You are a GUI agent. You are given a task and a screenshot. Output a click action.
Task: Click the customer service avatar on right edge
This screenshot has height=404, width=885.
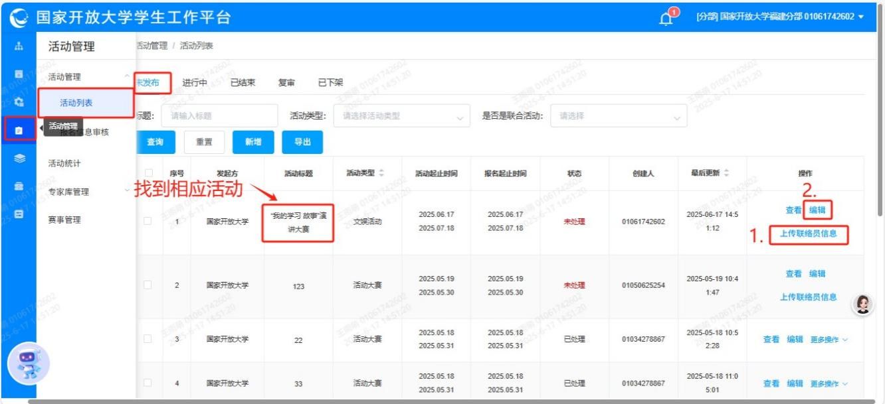[863, 304]
